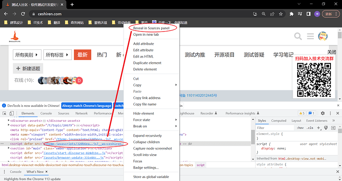
Task: Open a new browser tab with plus
Action: click(x=72, y=5)
